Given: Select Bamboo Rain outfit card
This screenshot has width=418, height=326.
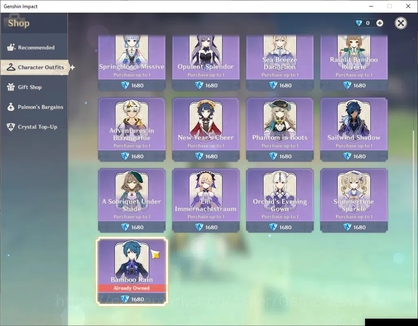Looking at the screenshot, I should [x=132, y=271].
